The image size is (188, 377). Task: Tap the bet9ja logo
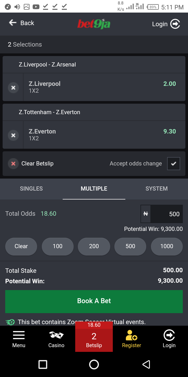pyautogui.click(x=94, y=24)
